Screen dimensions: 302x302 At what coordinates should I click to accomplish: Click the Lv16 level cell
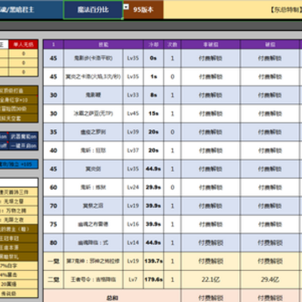(x=133, y=224)
